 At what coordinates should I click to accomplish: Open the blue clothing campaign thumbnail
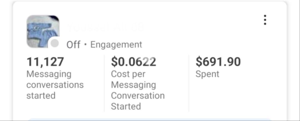[42, 30]
